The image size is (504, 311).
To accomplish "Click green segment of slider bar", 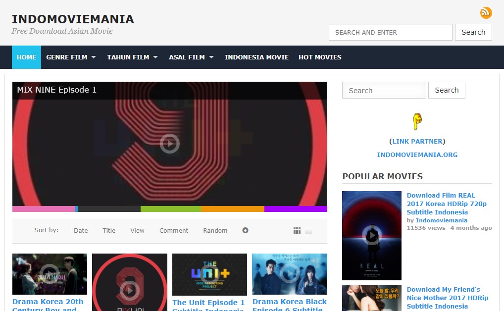I will 171,209.
